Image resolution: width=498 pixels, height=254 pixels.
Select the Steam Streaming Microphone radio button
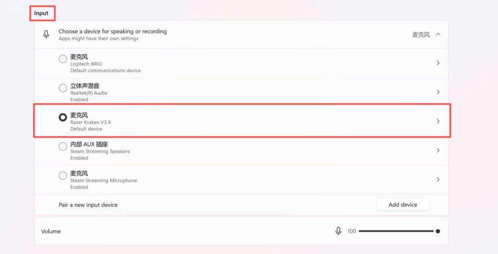click(x=63, y=176)
